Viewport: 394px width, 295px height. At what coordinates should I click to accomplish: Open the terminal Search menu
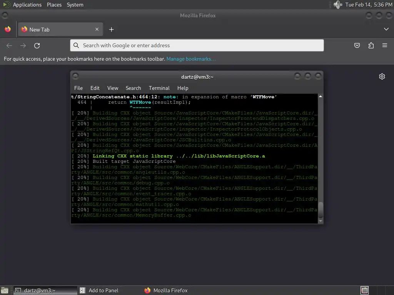[133, 88]
